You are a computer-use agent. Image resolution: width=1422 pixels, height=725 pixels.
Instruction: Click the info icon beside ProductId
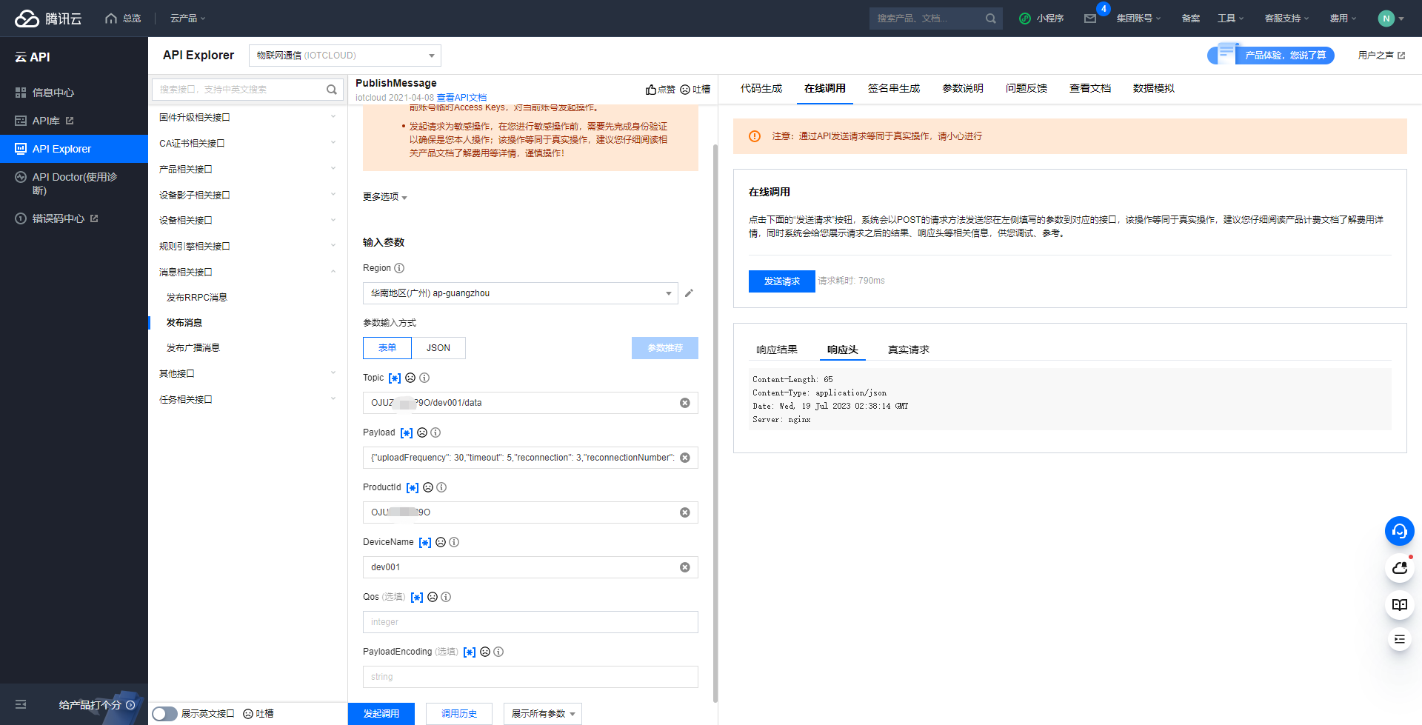[441, 487]
